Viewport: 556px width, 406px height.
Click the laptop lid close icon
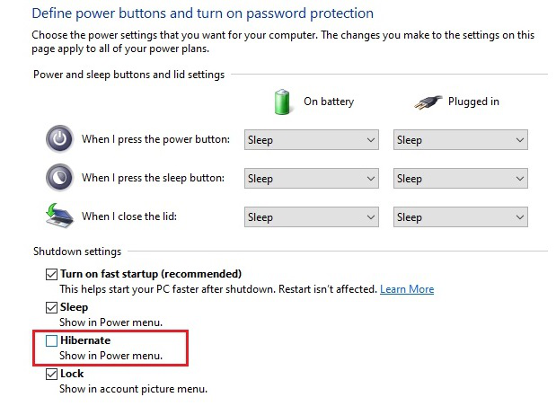[x=59, y=216]
